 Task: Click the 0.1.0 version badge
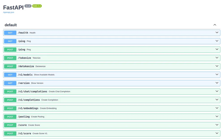28,6
